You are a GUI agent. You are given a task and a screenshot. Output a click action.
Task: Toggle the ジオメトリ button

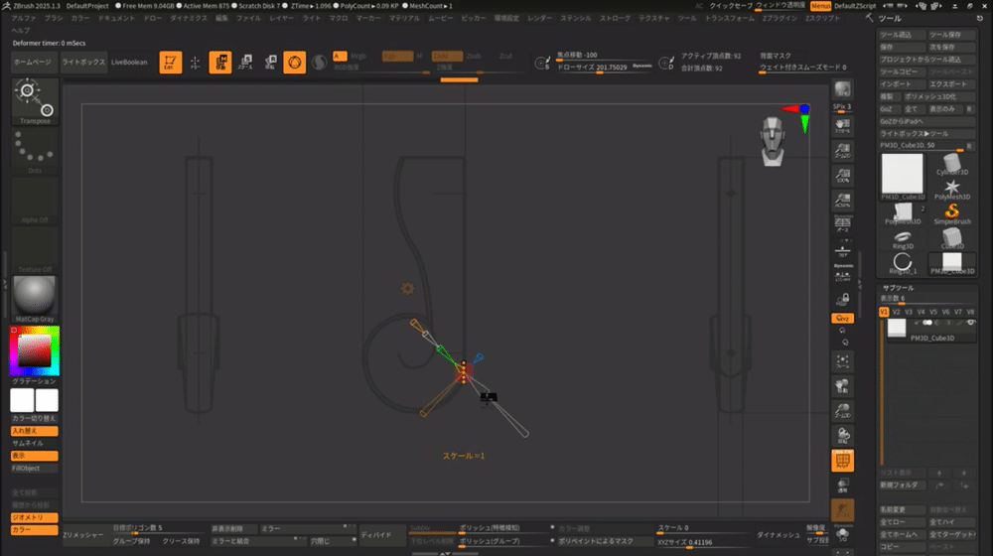click(34, 517)
